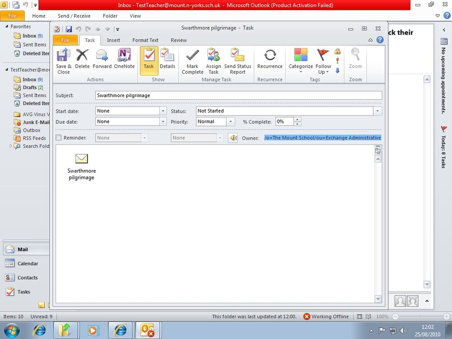Show task Details view
The image size is (452, 339).
[168, 59]
